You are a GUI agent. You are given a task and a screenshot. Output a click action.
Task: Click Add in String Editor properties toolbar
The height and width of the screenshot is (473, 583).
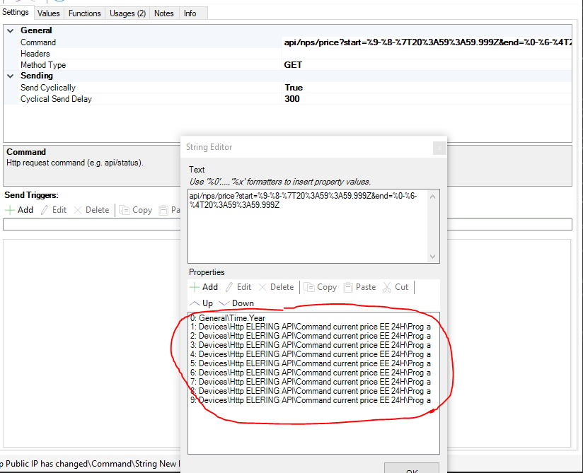tap(203, 287)
